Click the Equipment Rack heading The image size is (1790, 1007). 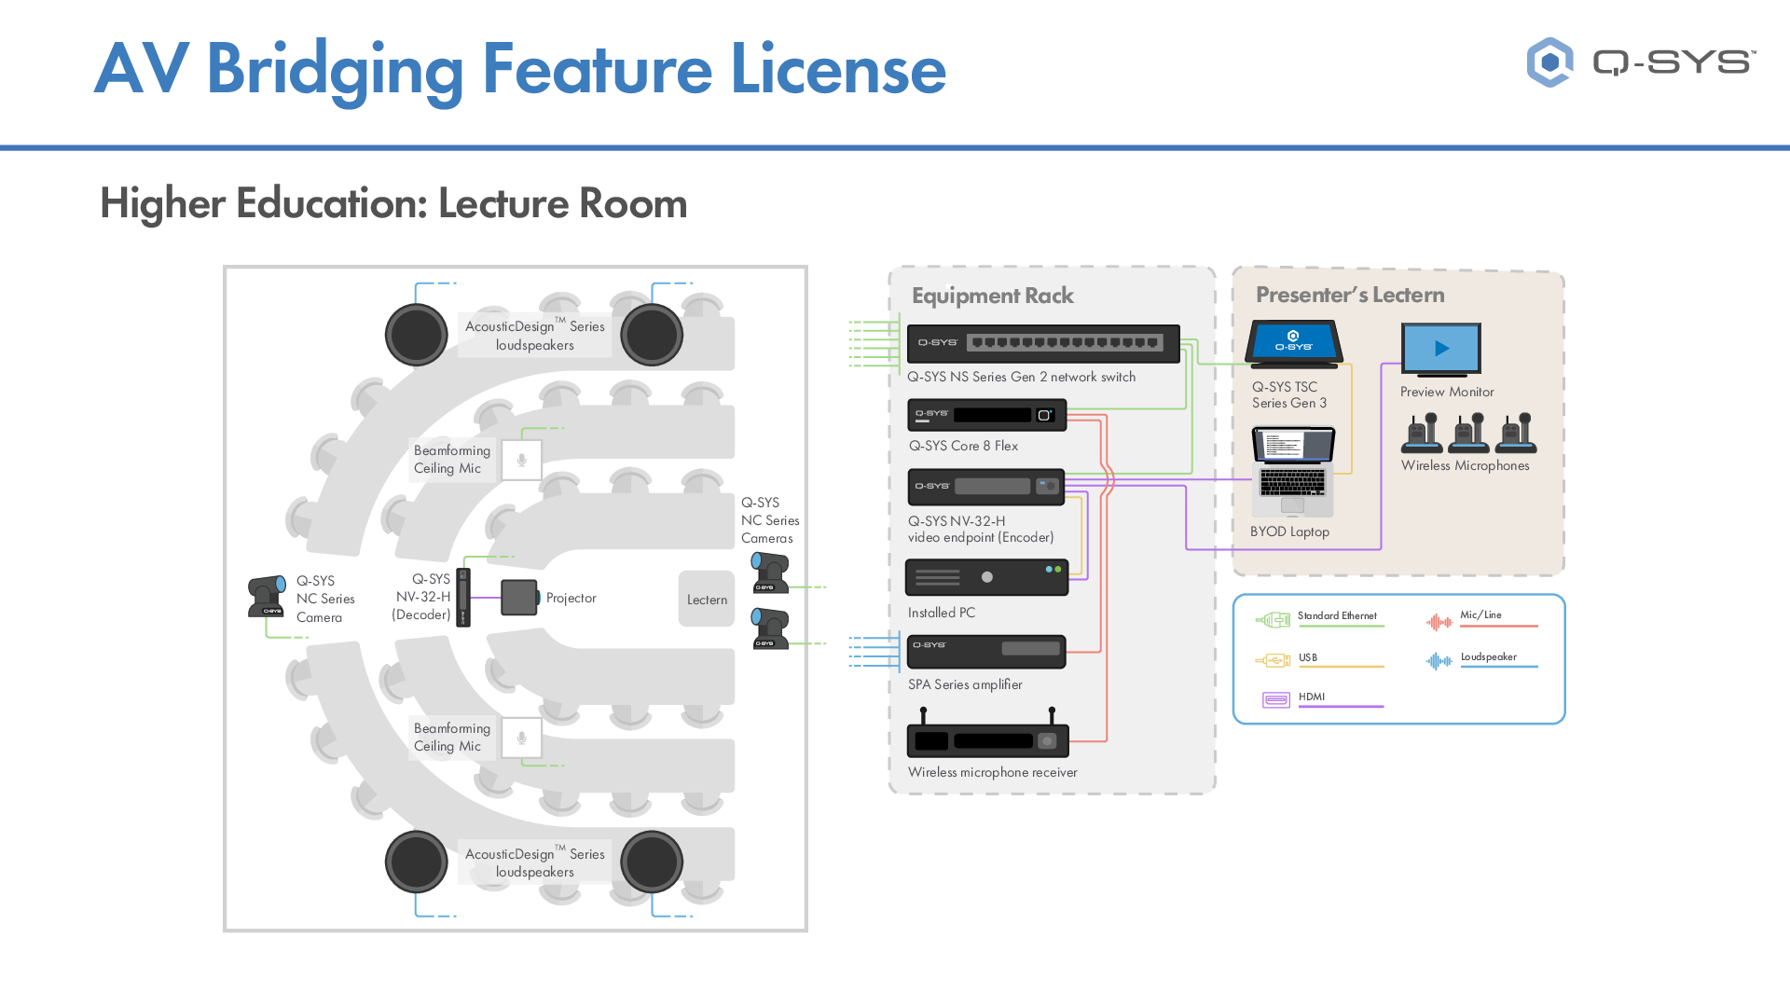point(993,296)
